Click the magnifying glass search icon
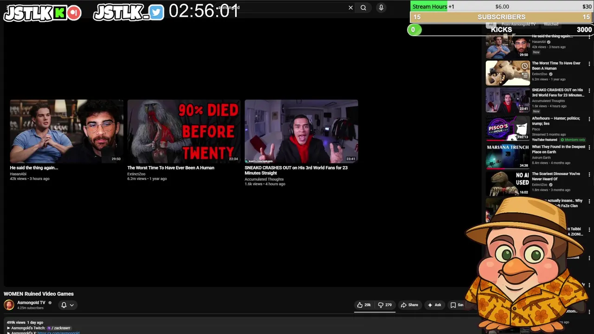Viewport: 594px width, 334px height. (363, 7)
